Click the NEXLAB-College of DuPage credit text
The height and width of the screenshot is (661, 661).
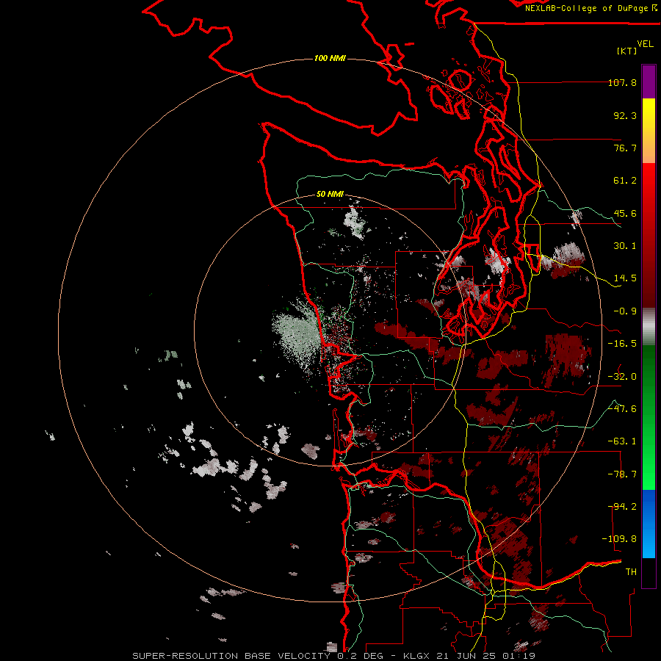(590, 8)
